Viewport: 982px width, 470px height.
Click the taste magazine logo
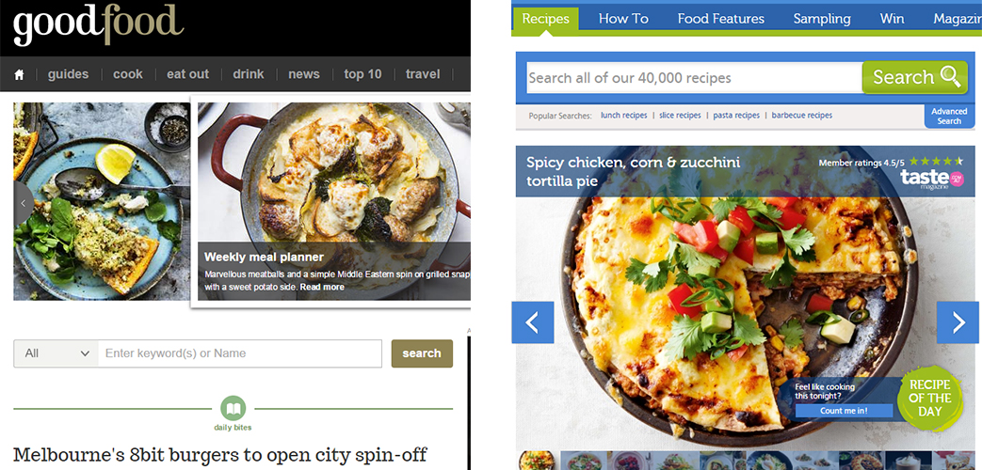tap(932, 180)
